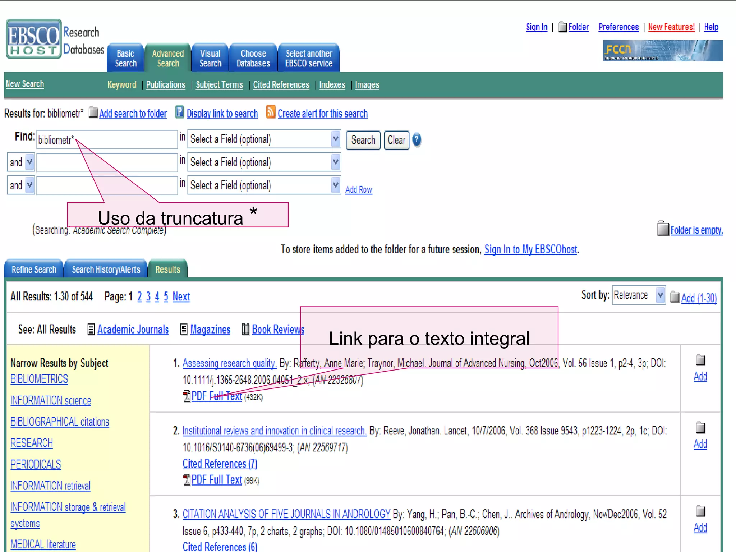This screenshot has width=736, height=552.
Task: Click folder icon above Add for result 1
Action: (x=700, y=360)
